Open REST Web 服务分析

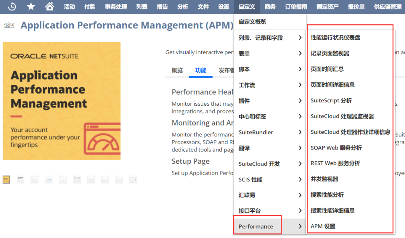click(x=335, y=163)
